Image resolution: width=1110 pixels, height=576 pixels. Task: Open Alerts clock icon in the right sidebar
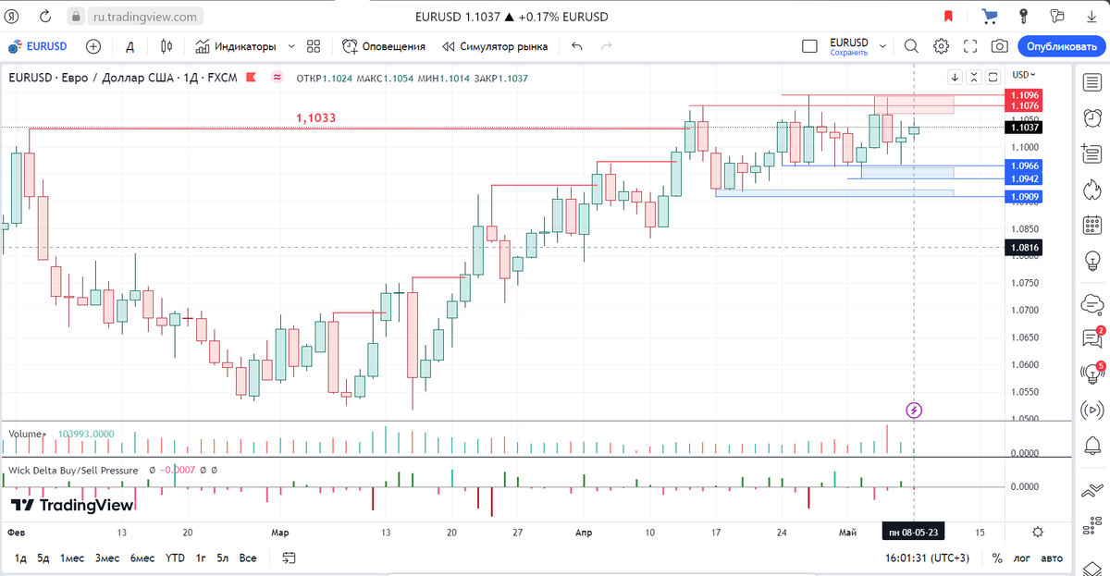[x=1093, y=116]
